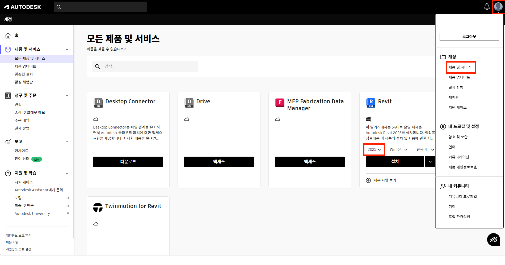Viewport: 505px width, 265px height.
Task: Click the 다운로드 button for Desktop Connector
Action: click(128, 162)
